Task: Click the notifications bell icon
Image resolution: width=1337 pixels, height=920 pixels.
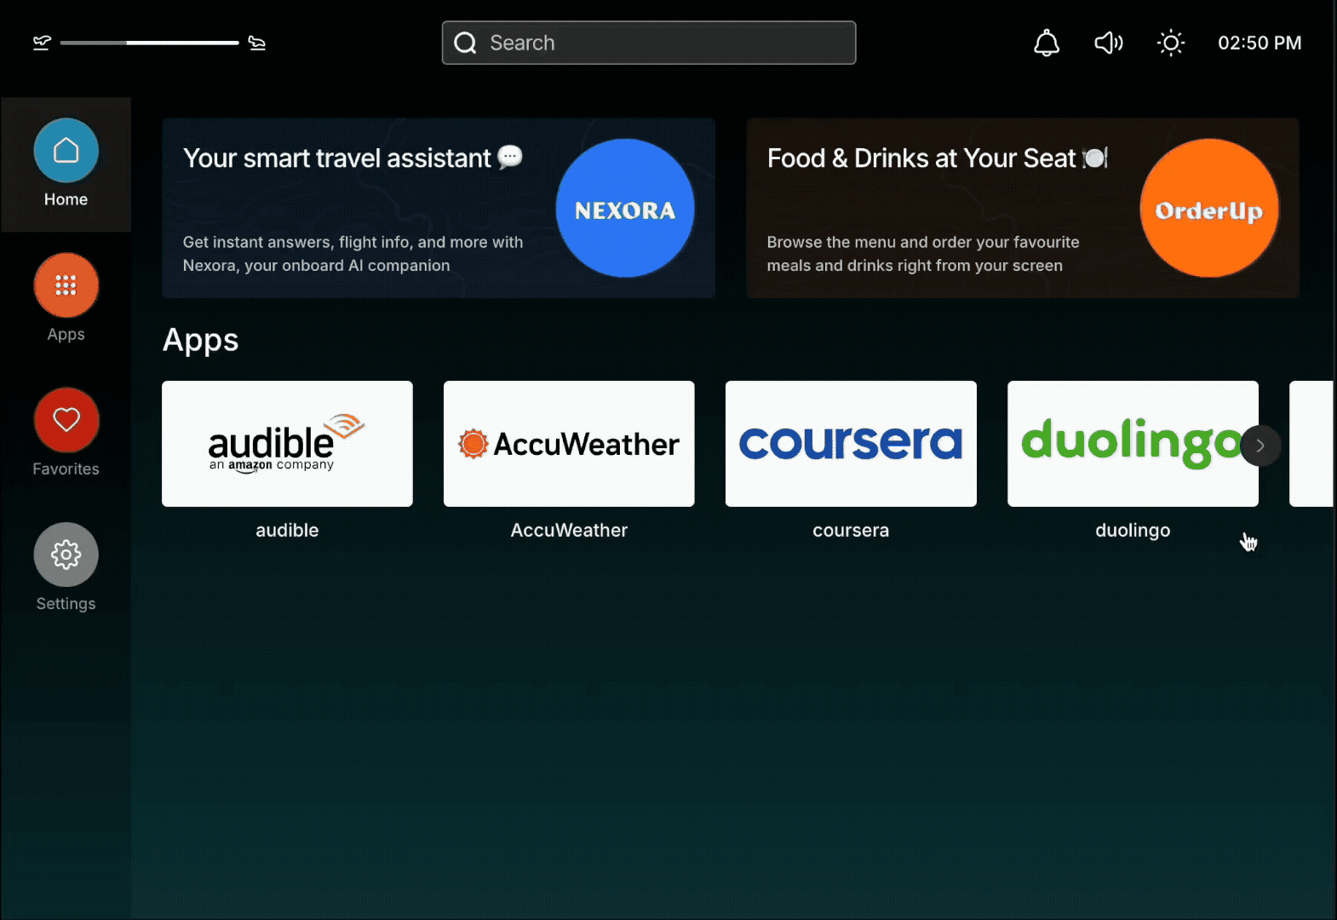Action: [x=1047, y=43]
